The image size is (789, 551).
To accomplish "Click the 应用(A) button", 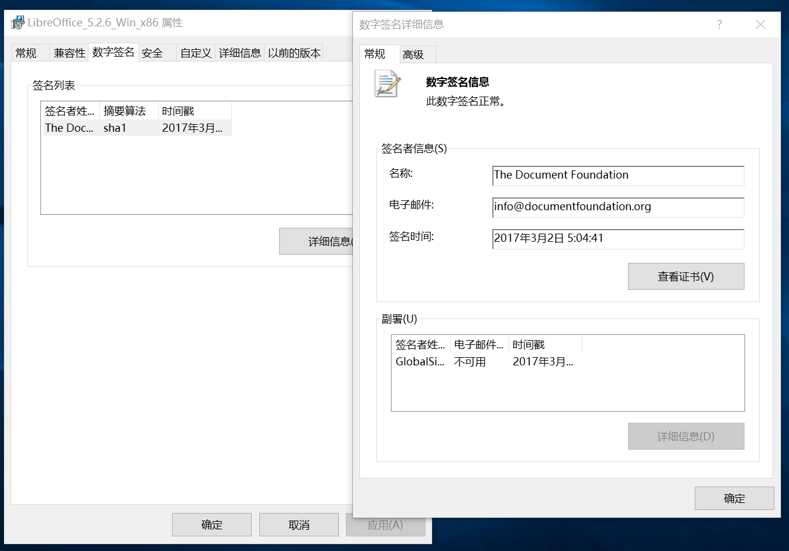I will (386, 525).
